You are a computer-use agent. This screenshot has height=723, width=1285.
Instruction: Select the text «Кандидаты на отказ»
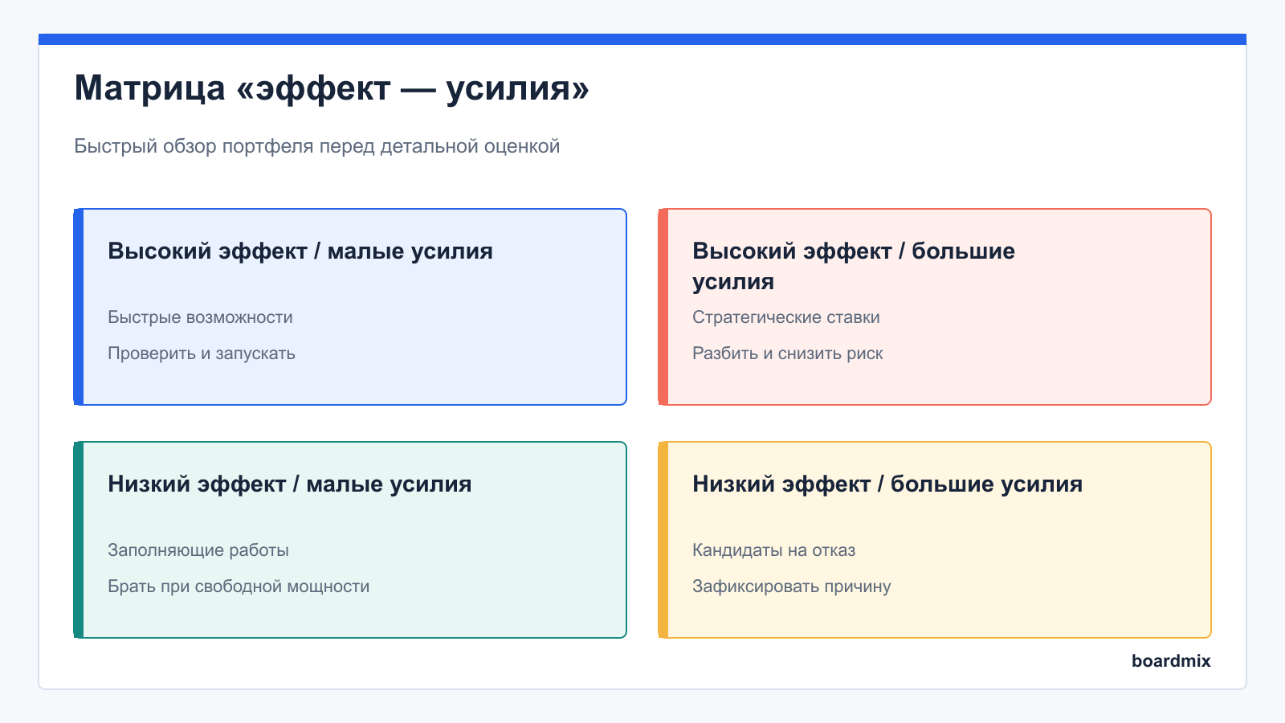[774, 550]
